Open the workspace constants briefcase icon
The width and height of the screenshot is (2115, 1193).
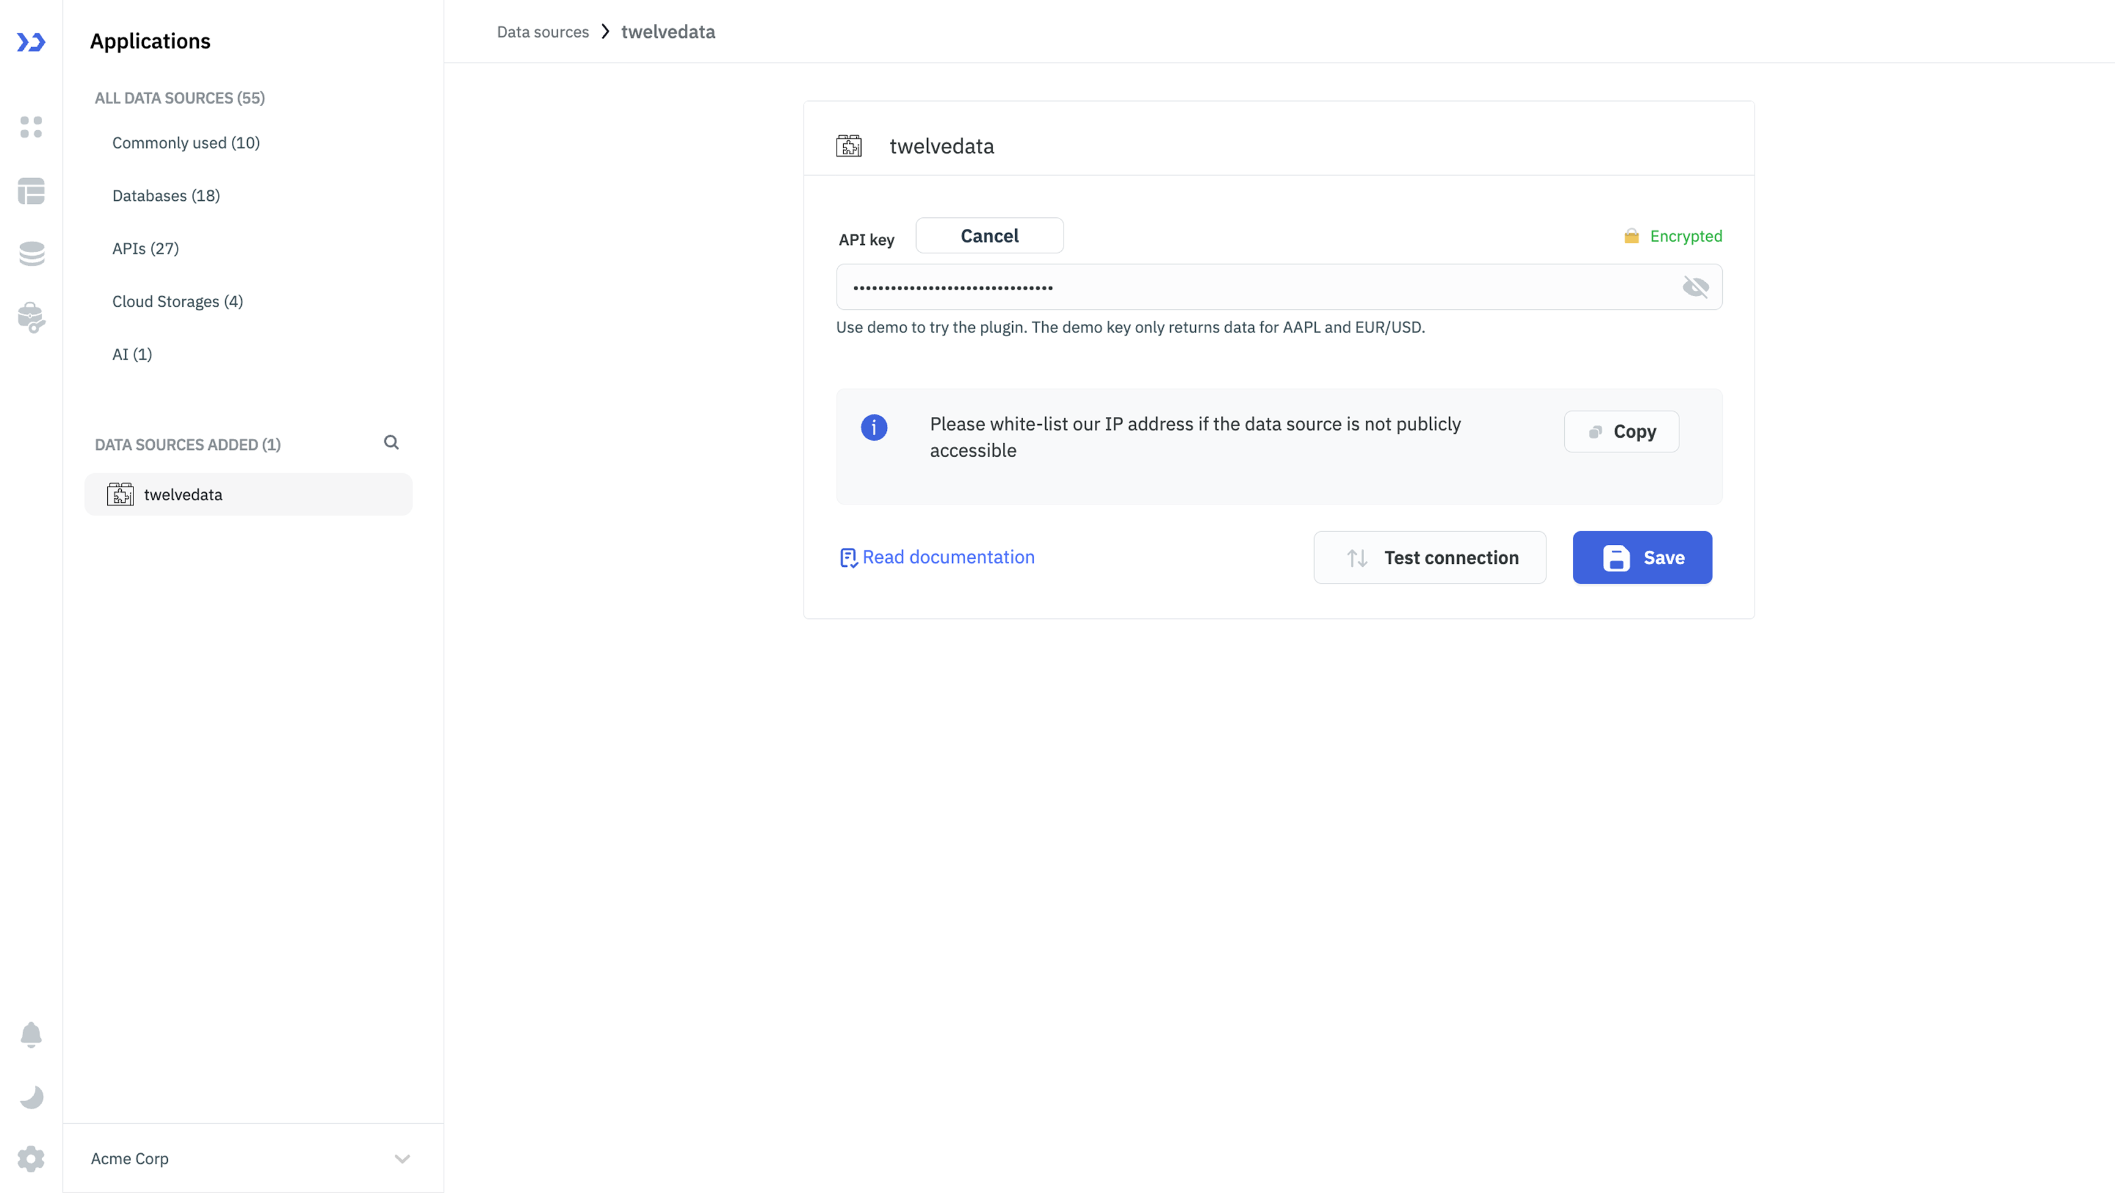31,317
